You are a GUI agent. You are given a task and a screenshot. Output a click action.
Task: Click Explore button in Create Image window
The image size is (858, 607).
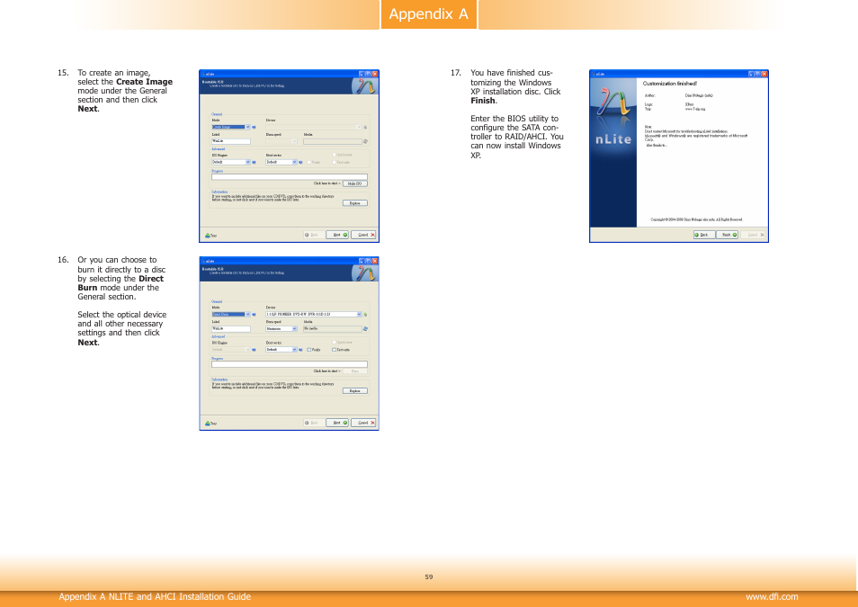pyautogui.click(x=355, y=203)
